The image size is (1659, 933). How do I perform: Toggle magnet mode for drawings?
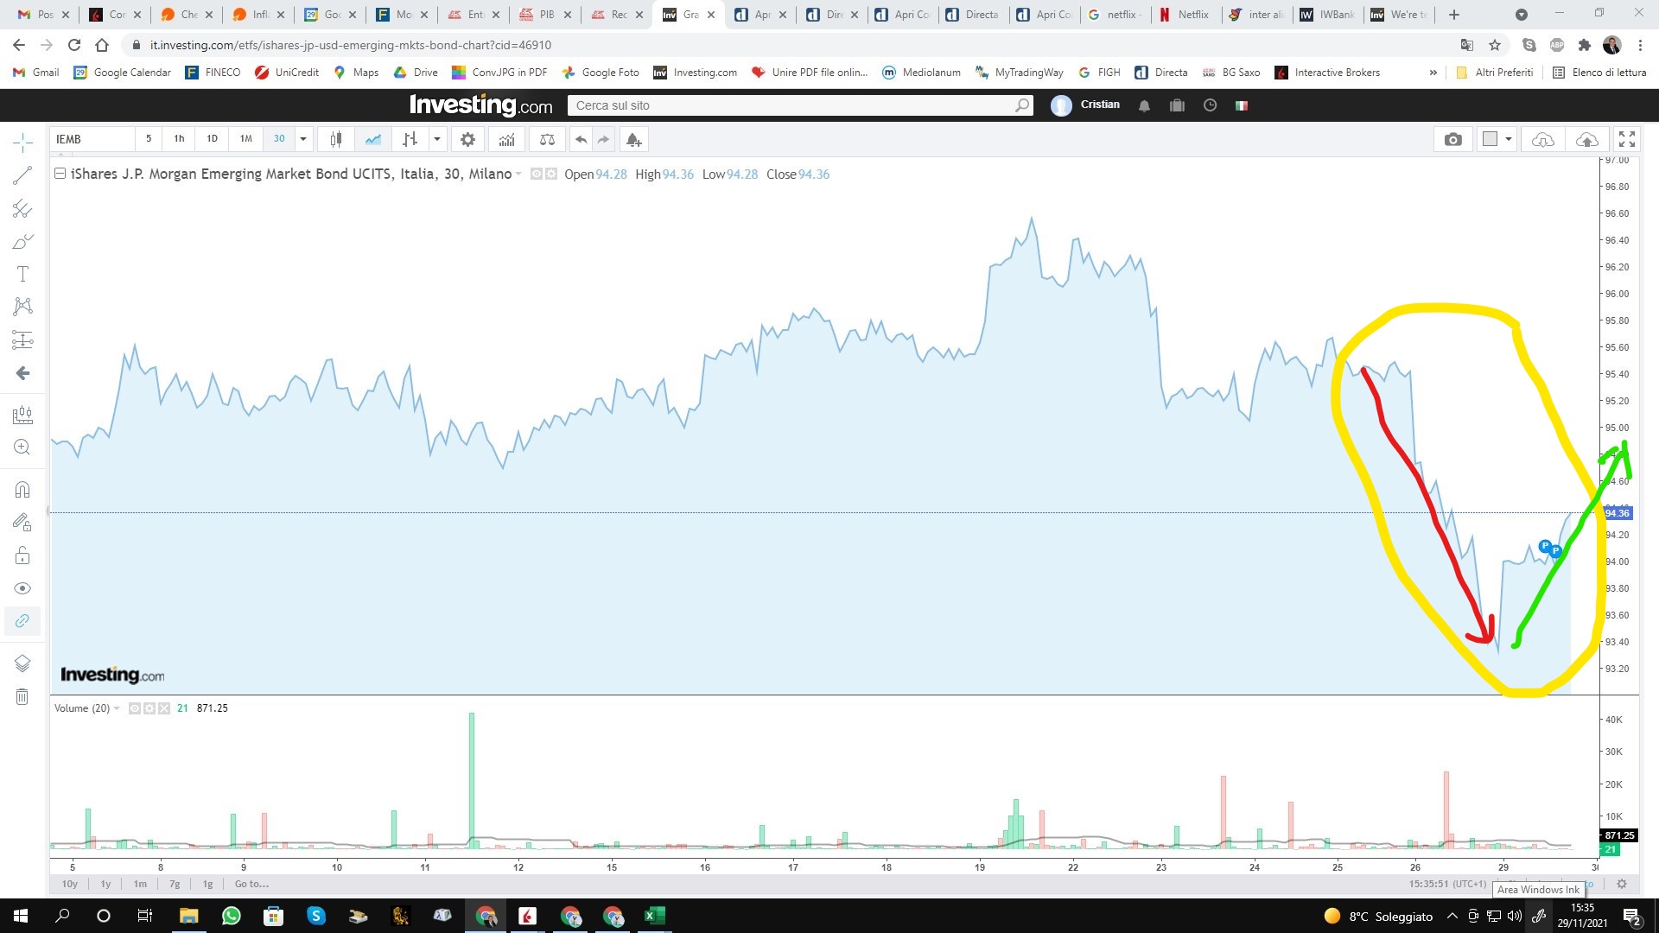pos(22,490)
